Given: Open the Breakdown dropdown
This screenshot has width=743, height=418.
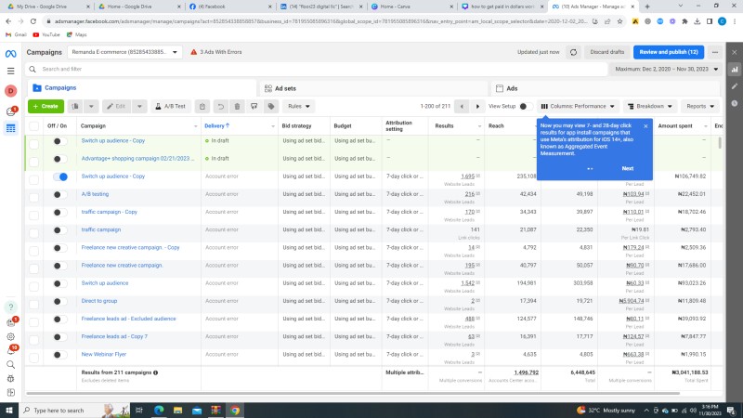Looking at the screenshot, I should point(649,106).
